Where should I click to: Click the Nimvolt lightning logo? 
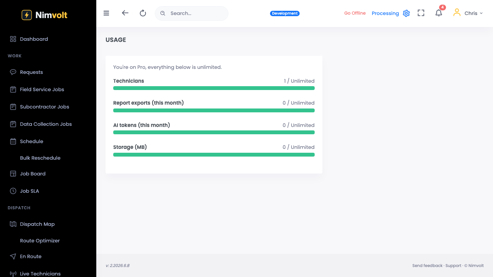click(27, 15)
